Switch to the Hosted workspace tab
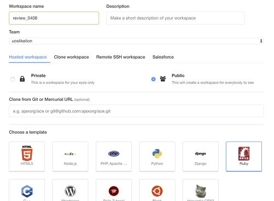Screen dimensions: 274x201 (28, 57)
